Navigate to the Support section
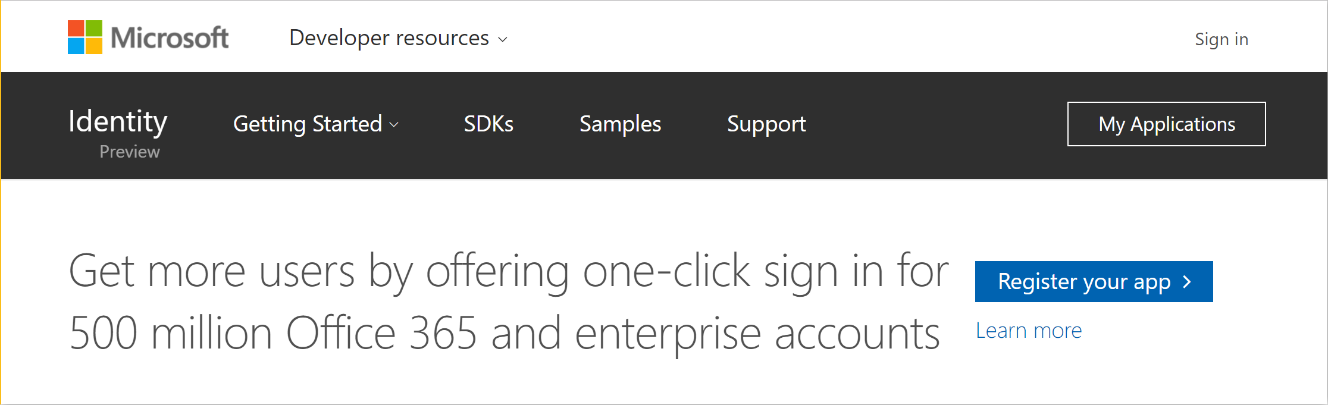This screenshot has height=405, width=1328. pyautogui.click(x=766, y=124)
